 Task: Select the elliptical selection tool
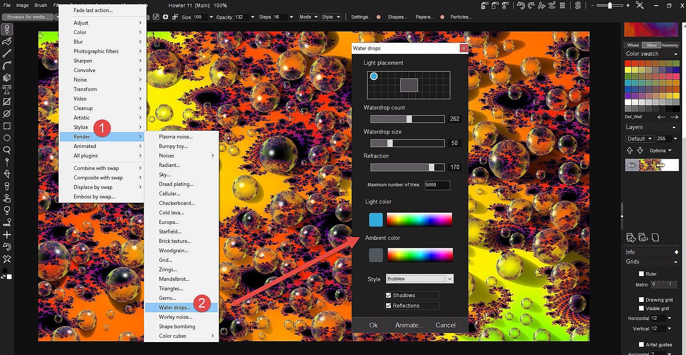tap(7, 138)
